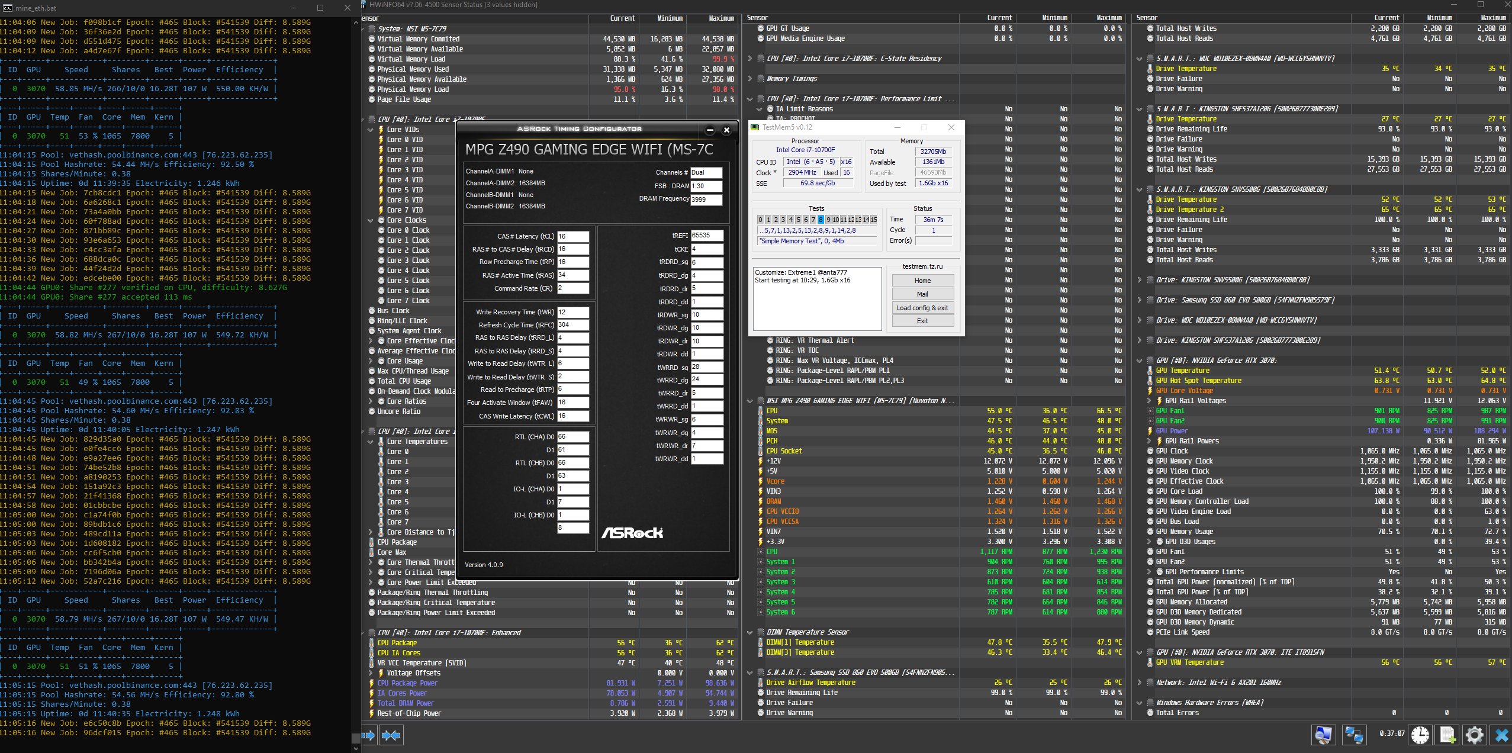Click the CAS# Latency tCL value field

pos(572,236)
